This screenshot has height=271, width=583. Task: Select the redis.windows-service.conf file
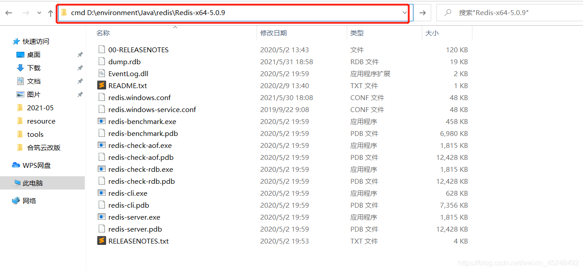click(152, 109)
